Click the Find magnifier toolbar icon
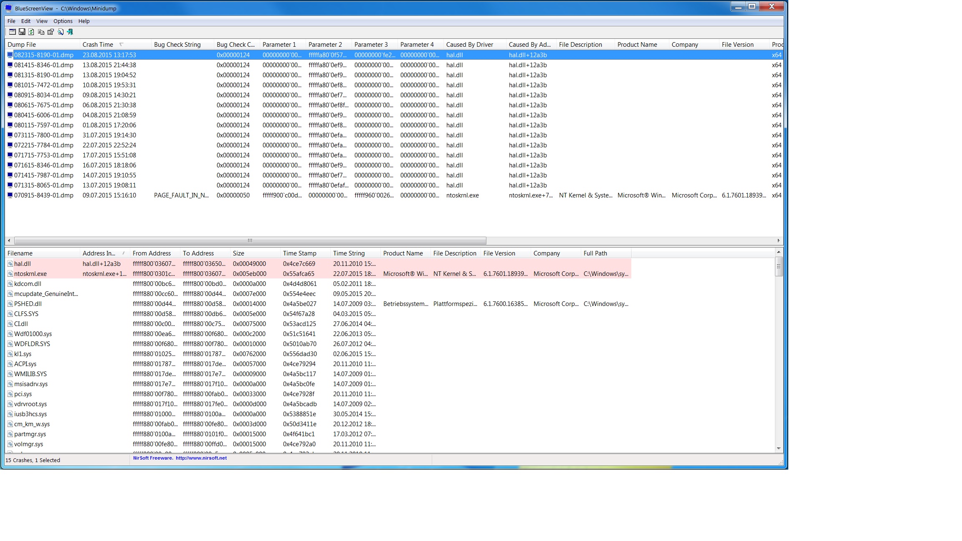The width and height of the screenshot is (962, 541). [x=61, y=32]
